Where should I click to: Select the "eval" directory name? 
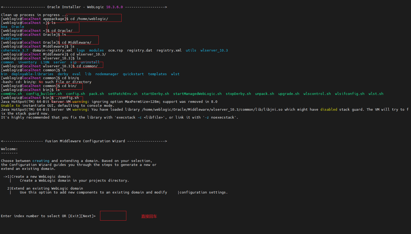point(77,74)
